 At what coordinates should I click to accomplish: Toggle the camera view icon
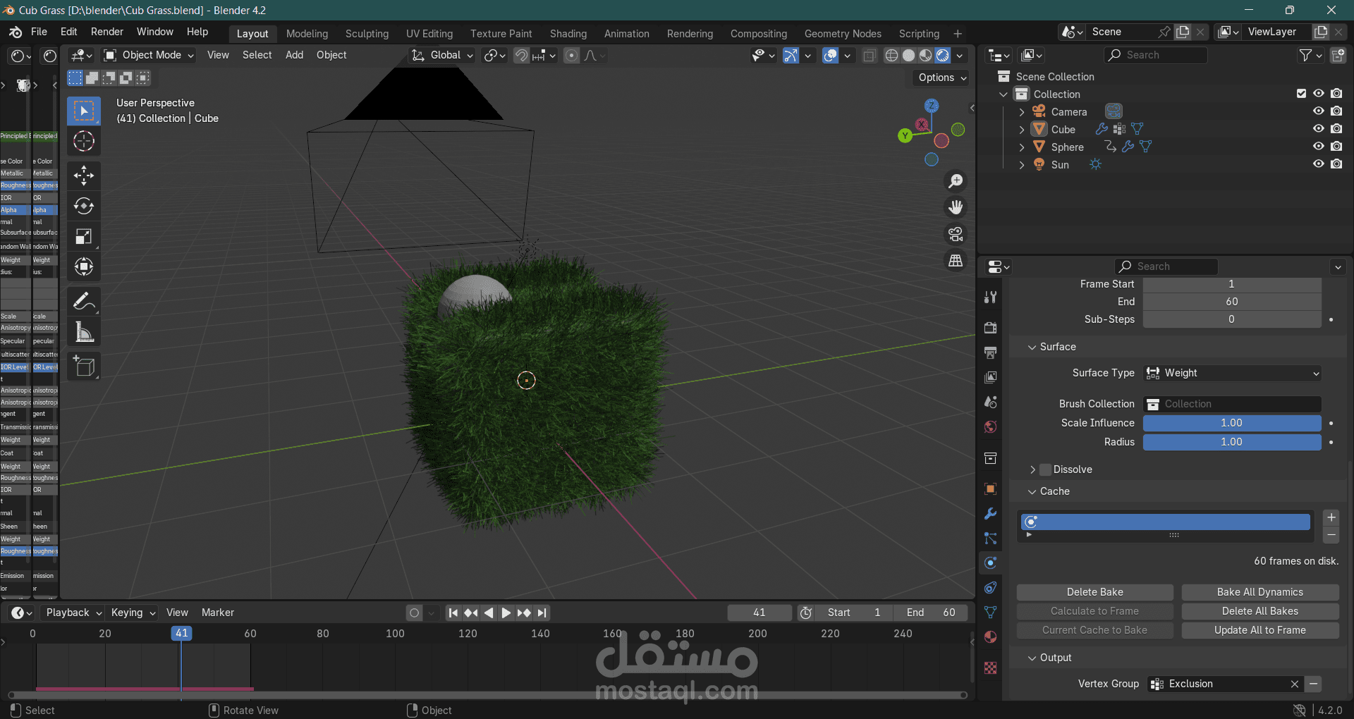tap(956, 234)
